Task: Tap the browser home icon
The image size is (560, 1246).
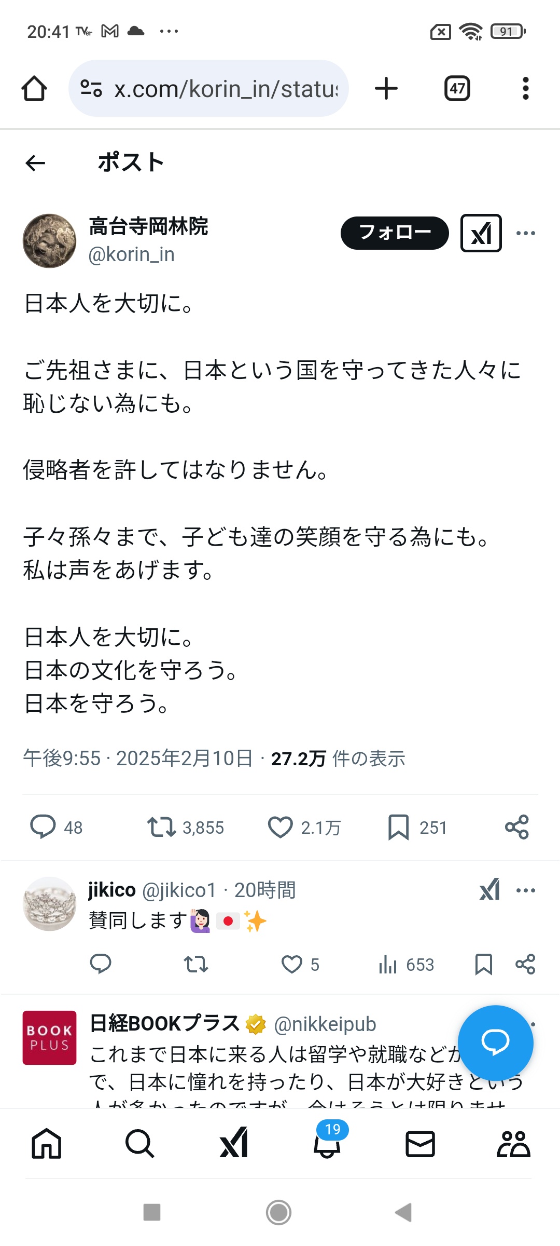Action: coord(34,89)
